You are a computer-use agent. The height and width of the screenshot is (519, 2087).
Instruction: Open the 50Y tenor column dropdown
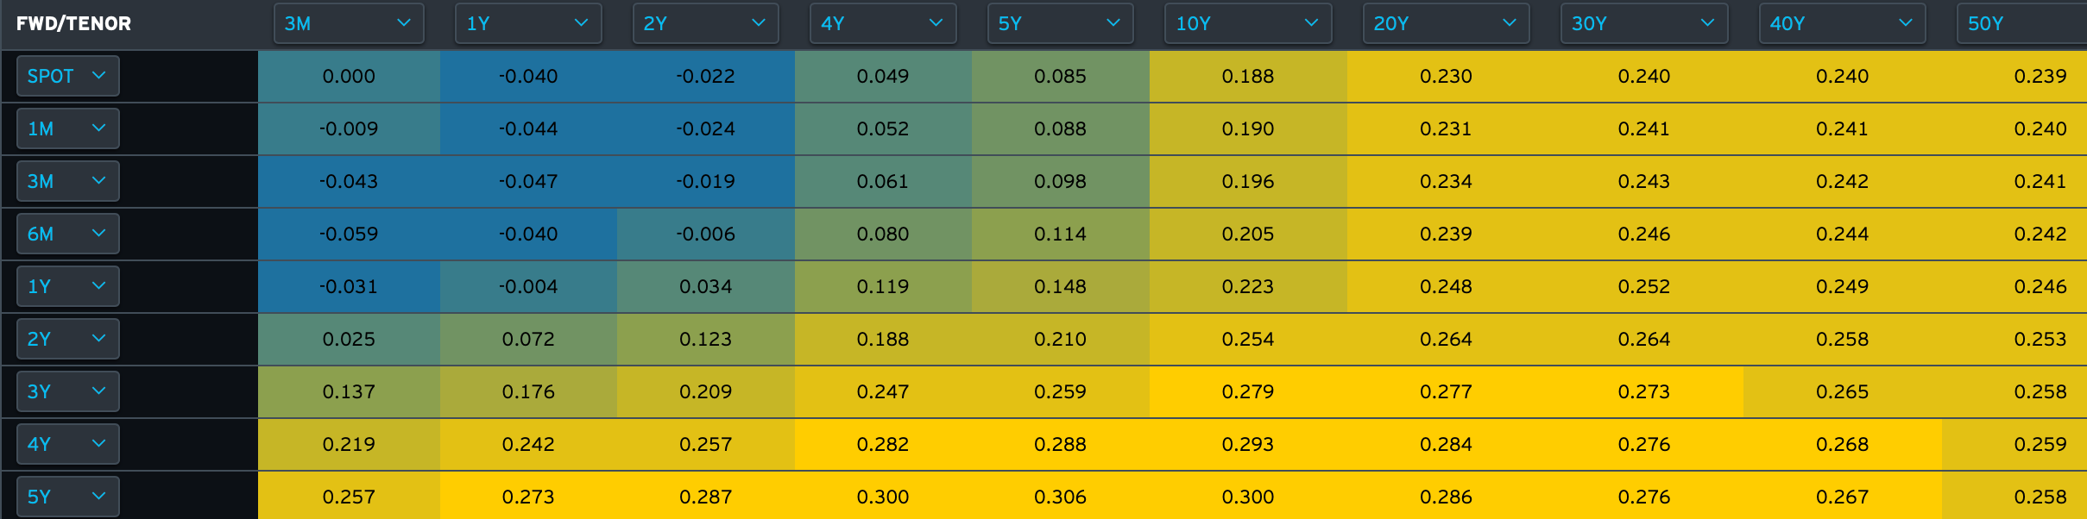[2021, 23]
